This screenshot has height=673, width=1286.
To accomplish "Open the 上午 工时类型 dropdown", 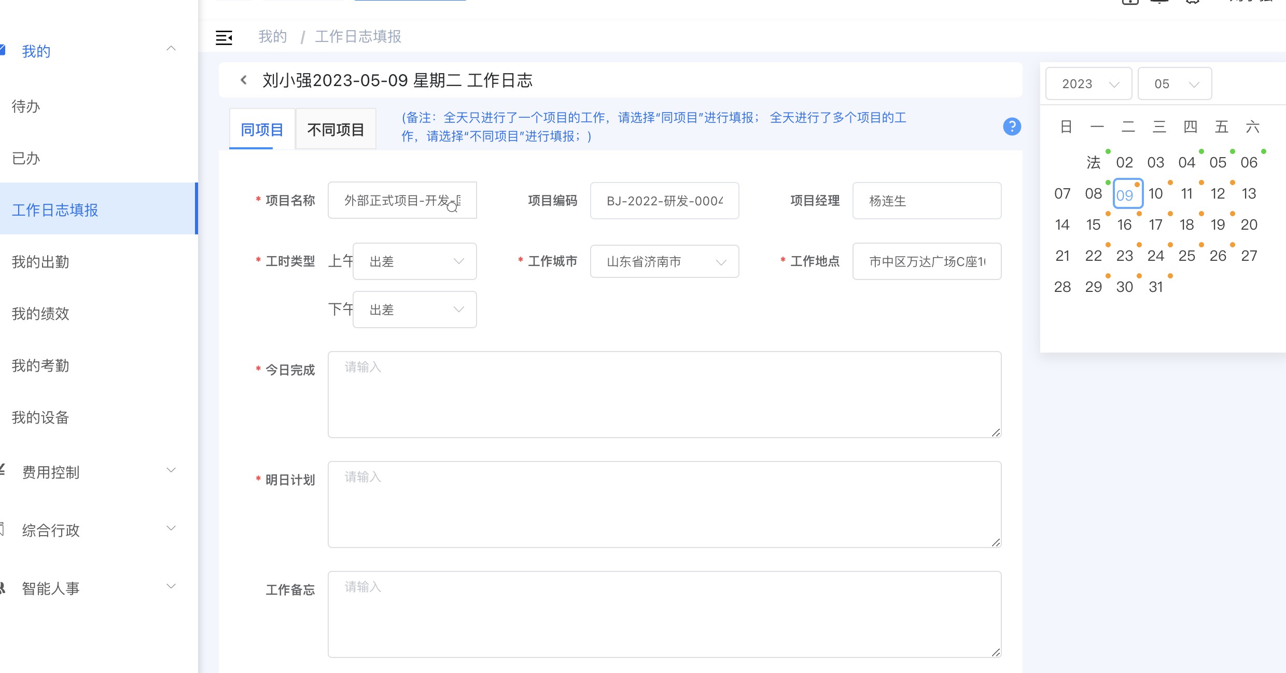I will 415,261.
